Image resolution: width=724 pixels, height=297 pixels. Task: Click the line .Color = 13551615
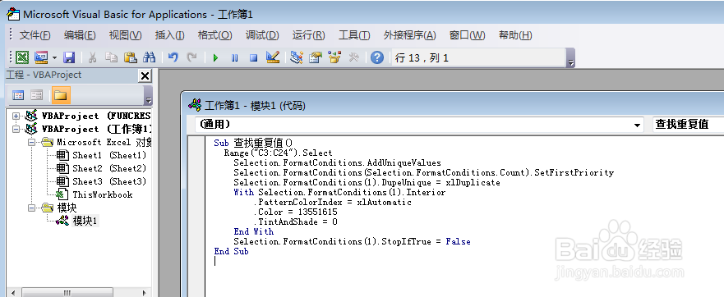295,212
